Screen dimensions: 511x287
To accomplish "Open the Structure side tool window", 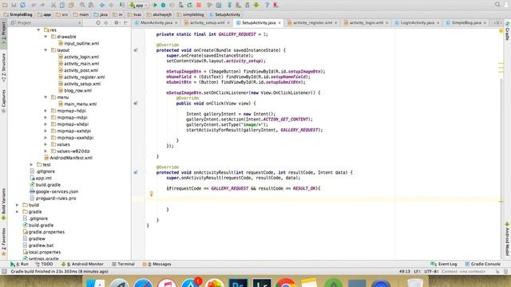I will (3, 67).
